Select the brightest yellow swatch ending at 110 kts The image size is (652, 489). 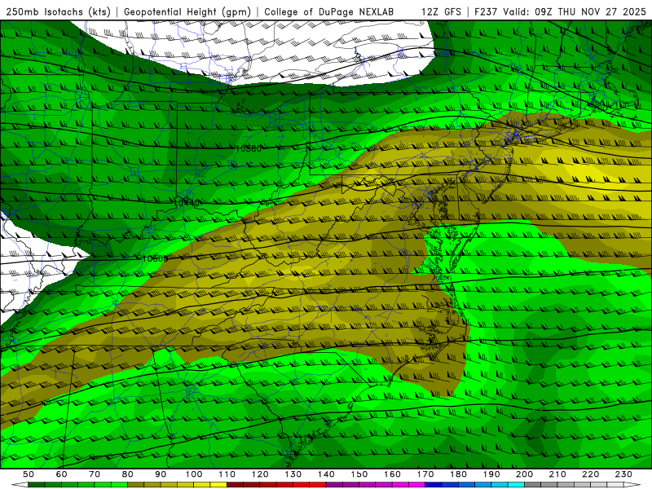point(218,485)
